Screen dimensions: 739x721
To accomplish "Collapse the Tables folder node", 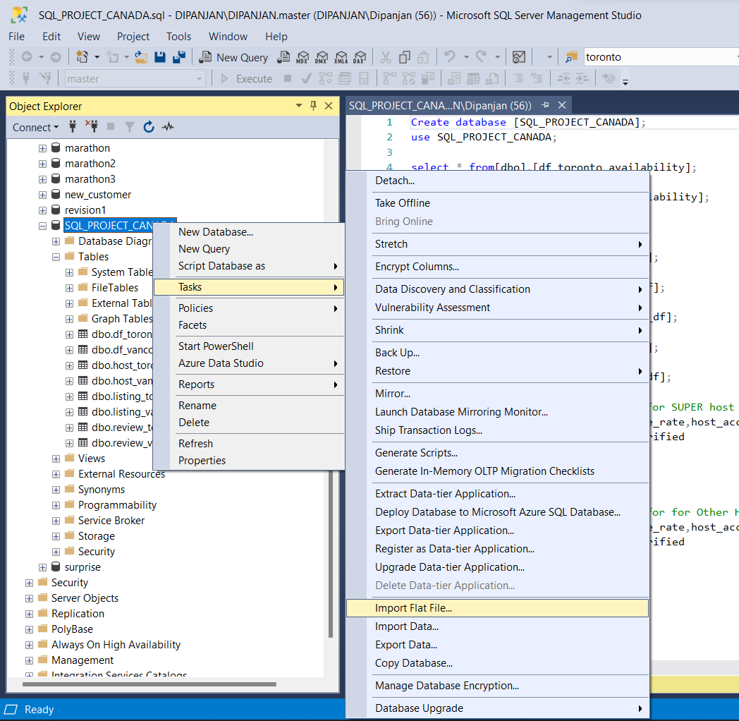I will click(56, 257).
